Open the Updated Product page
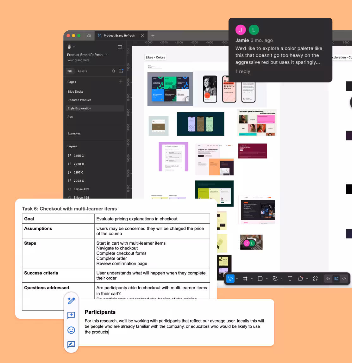This screenshot has width=352, height=363. [x=79, y=100]
